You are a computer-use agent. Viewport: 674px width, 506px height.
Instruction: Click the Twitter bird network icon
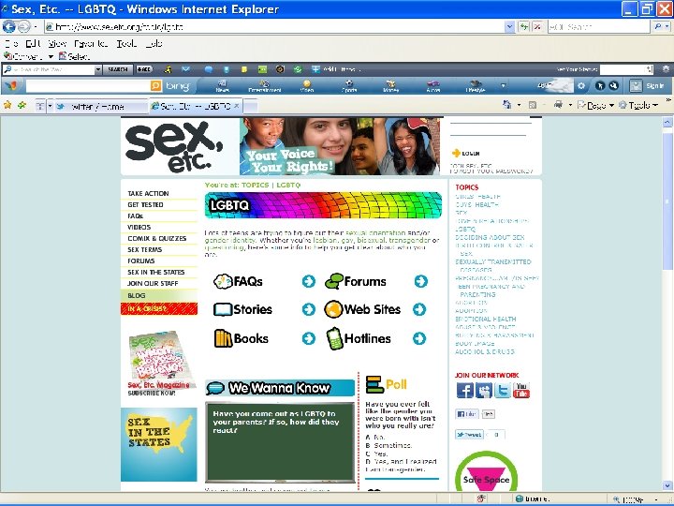pos(503,390)
